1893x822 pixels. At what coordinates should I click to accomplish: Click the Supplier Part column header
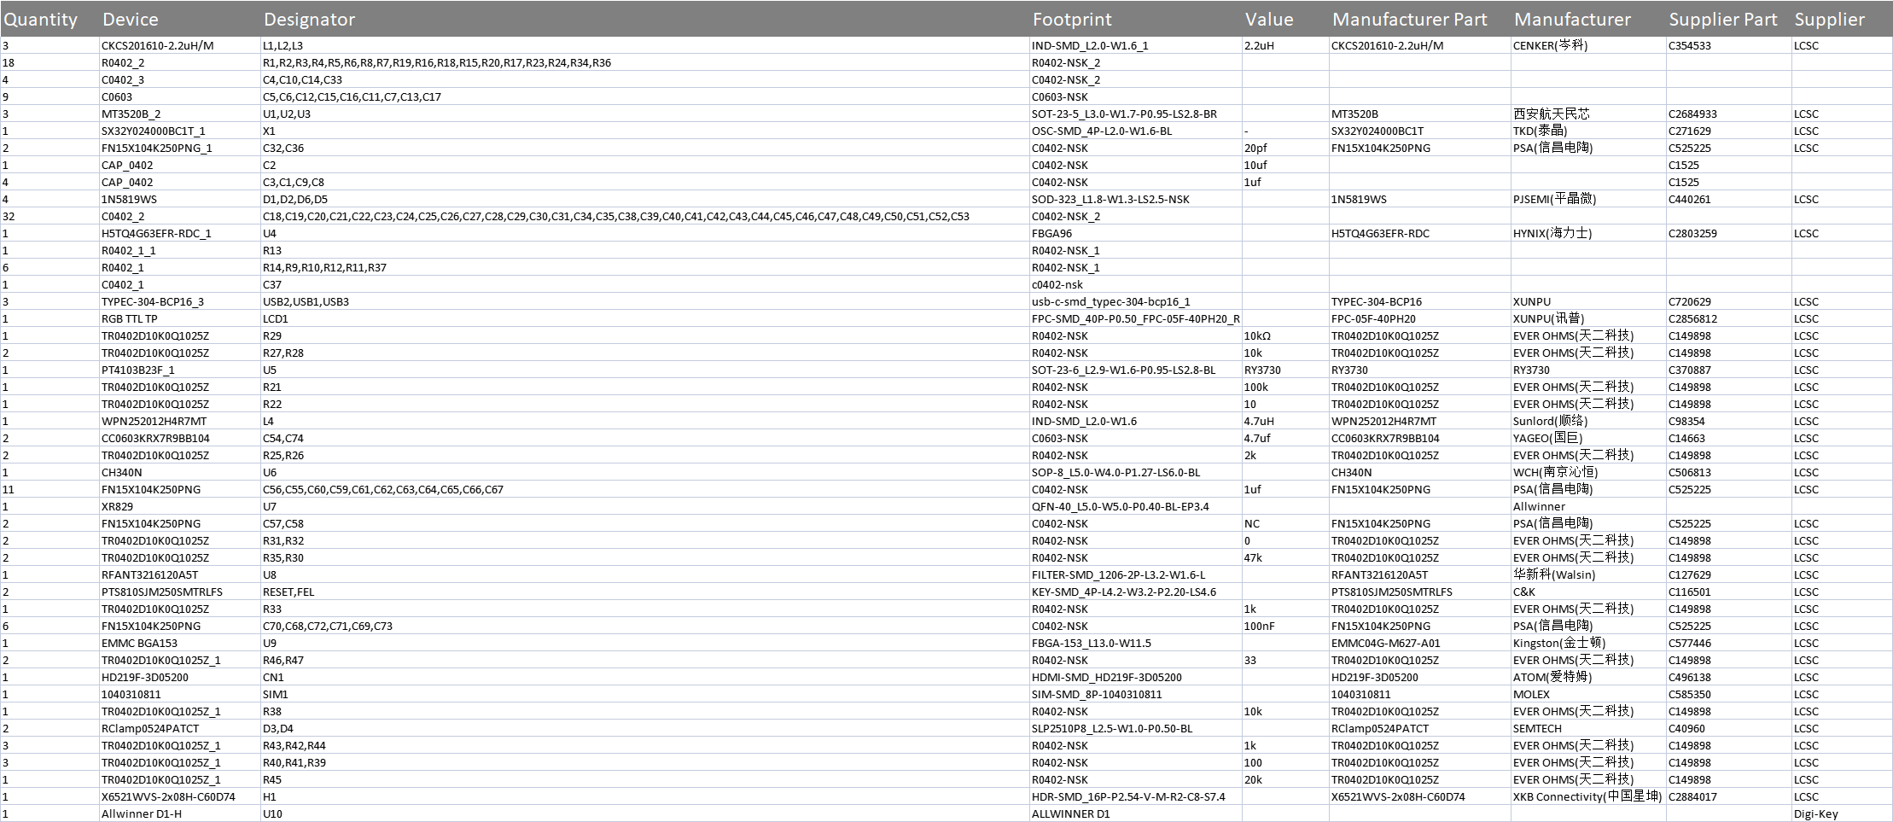click(x=1723, y=19)
